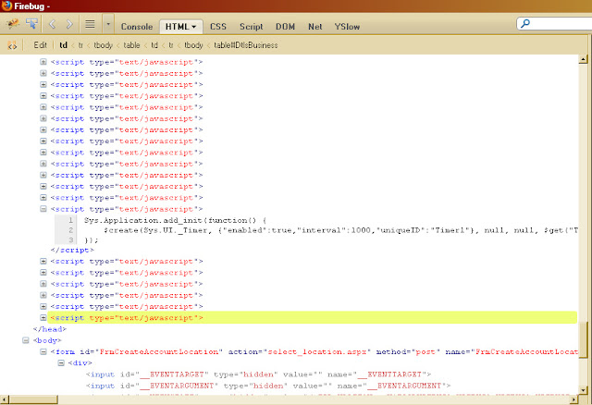Click the horizontal scrollbar right arrow
The height and width of the screenshot is (405, 592).
573,399
